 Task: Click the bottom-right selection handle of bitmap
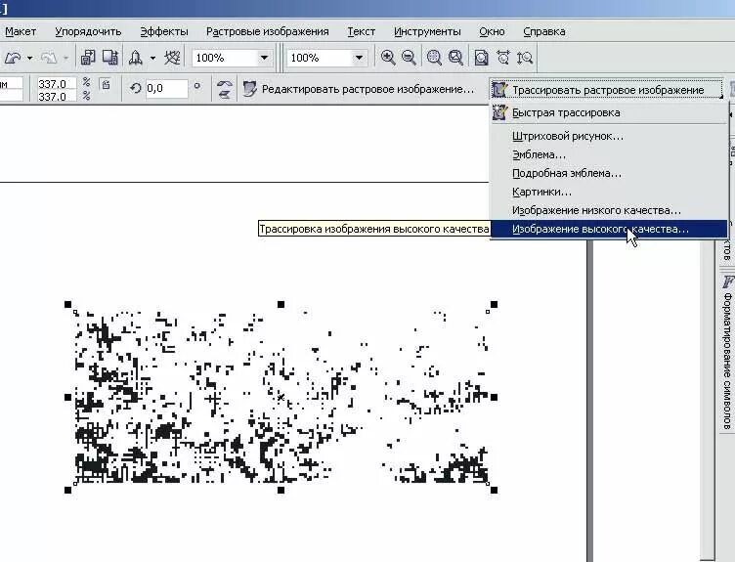(x=494, y=490)
